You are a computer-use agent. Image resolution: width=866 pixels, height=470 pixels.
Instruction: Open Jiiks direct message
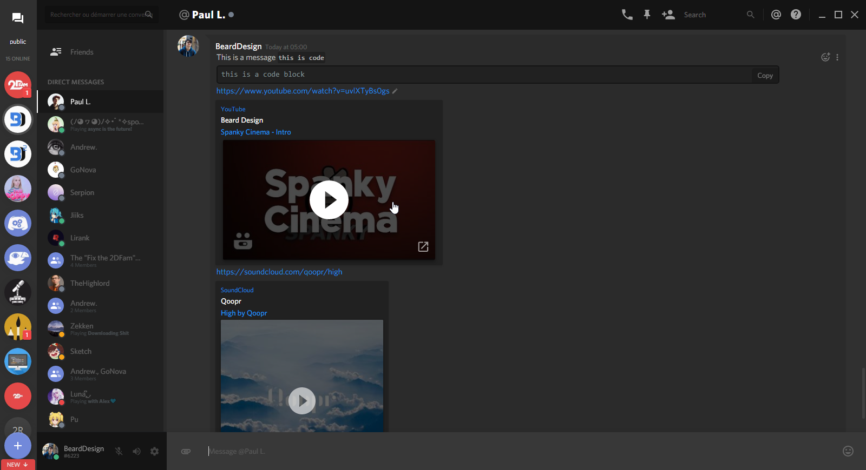coord(100,215)
